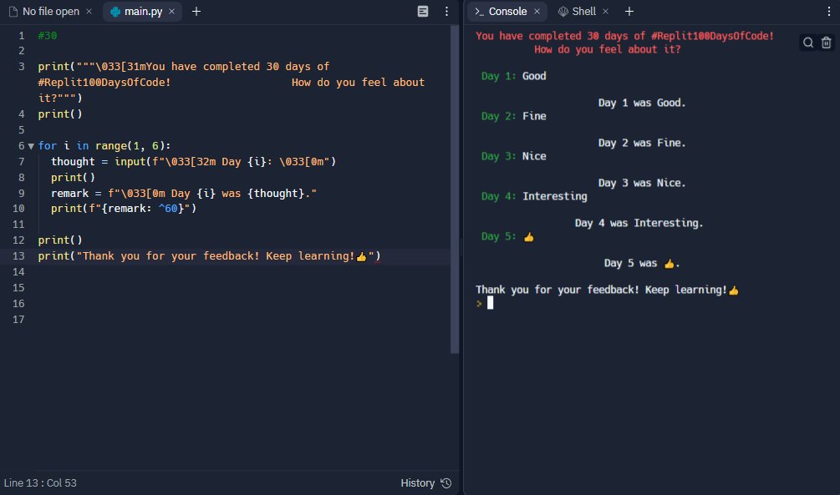840x495 pixels.
Task: Click console line 'Day 3: Nice'
Action: coord(513,156)
